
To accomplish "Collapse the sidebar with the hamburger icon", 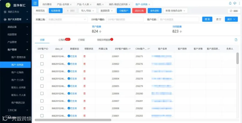I will click(x=35, y=3).
